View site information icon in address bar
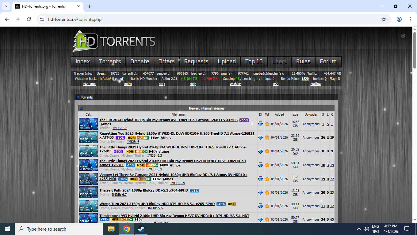Screen dimensions: 417x235 (42, 19)
